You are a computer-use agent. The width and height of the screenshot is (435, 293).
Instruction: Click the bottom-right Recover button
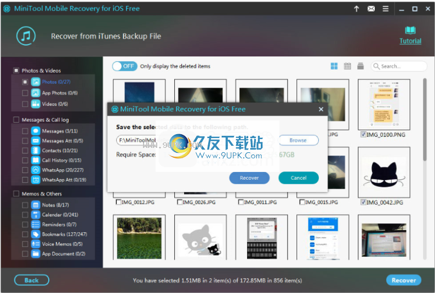(x=404, y=280)
